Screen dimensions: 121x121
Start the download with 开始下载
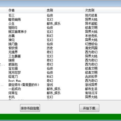tap(89, 108)
